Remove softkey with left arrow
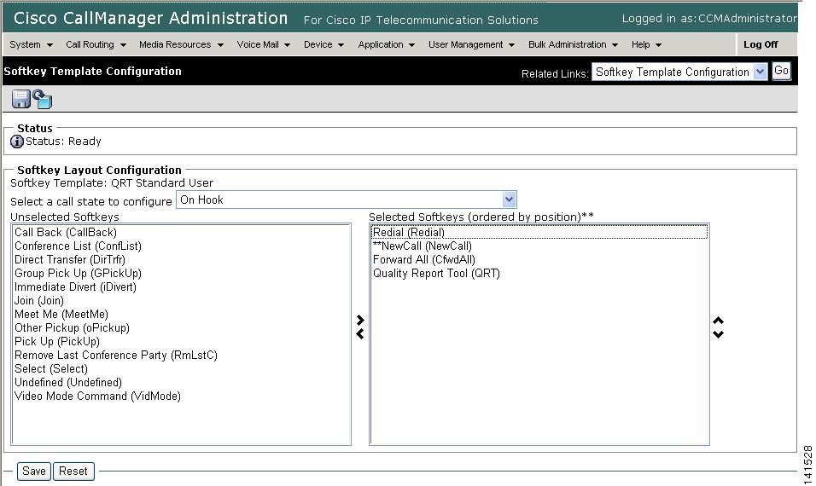 (x=360, y=333)
